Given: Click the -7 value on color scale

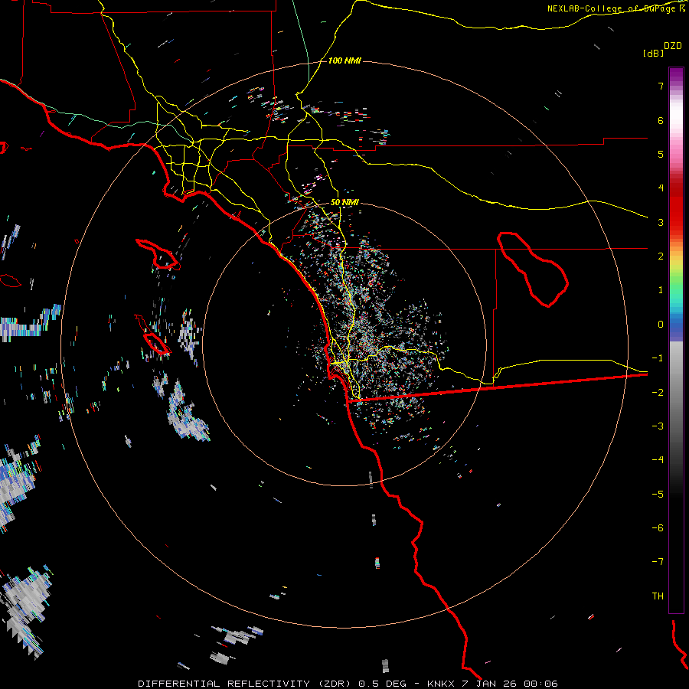Looking at the screenshot, I should point(658,562).
